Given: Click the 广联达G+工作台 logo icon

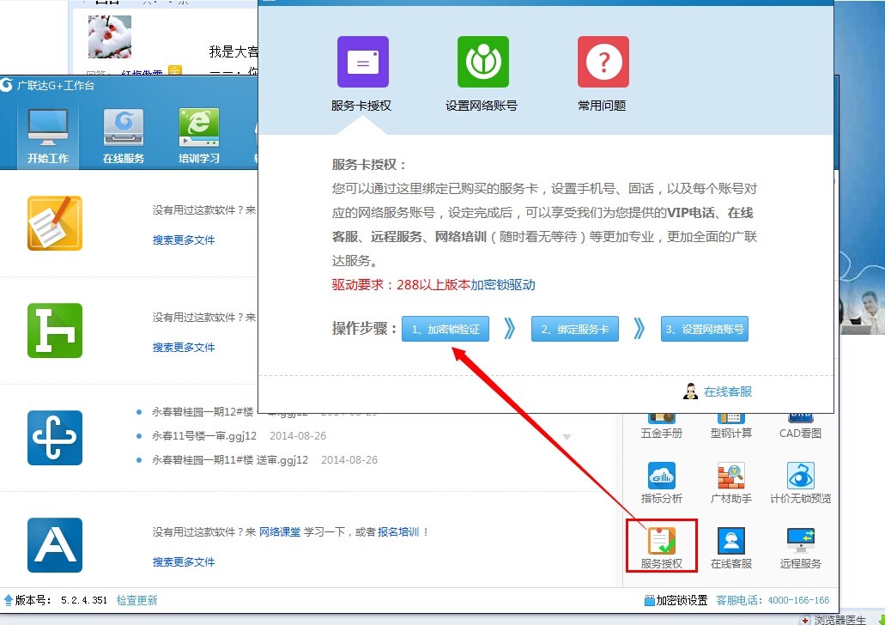Looking at the screenshot, I should 6,85.
